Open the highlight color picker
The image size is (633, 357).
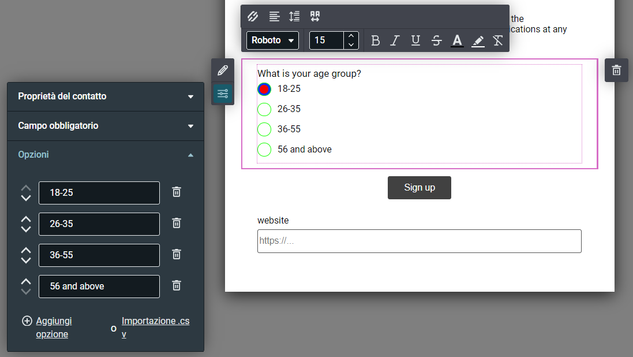478,40
